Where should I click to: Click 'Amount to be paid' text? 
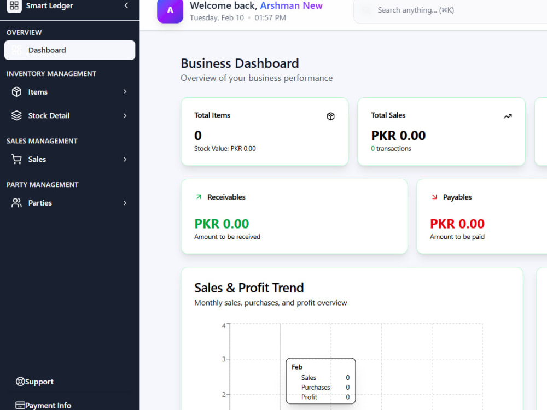[x=457, y=237]
